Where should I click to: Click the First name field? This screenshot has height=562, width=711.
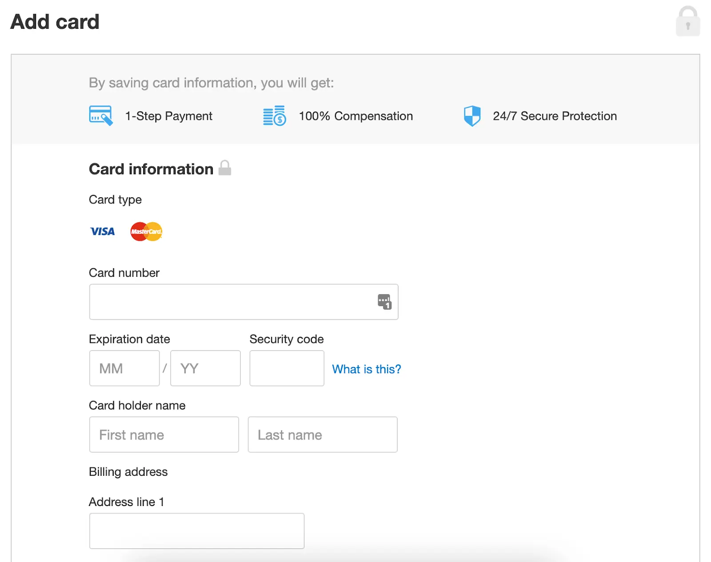point(164,434)
